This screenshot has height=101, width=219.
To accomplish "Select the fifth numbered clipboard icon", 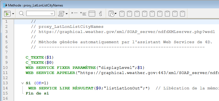I will tap(152, 14).
